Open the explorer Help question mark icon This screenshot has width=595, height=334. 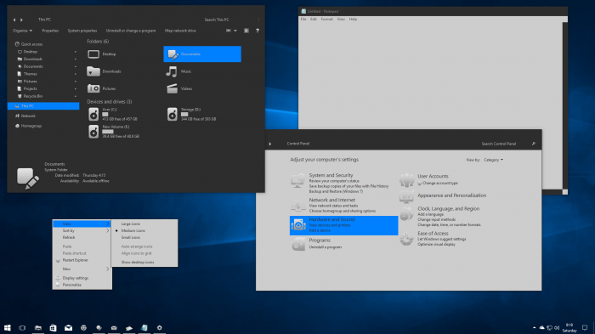coord(258,31)
